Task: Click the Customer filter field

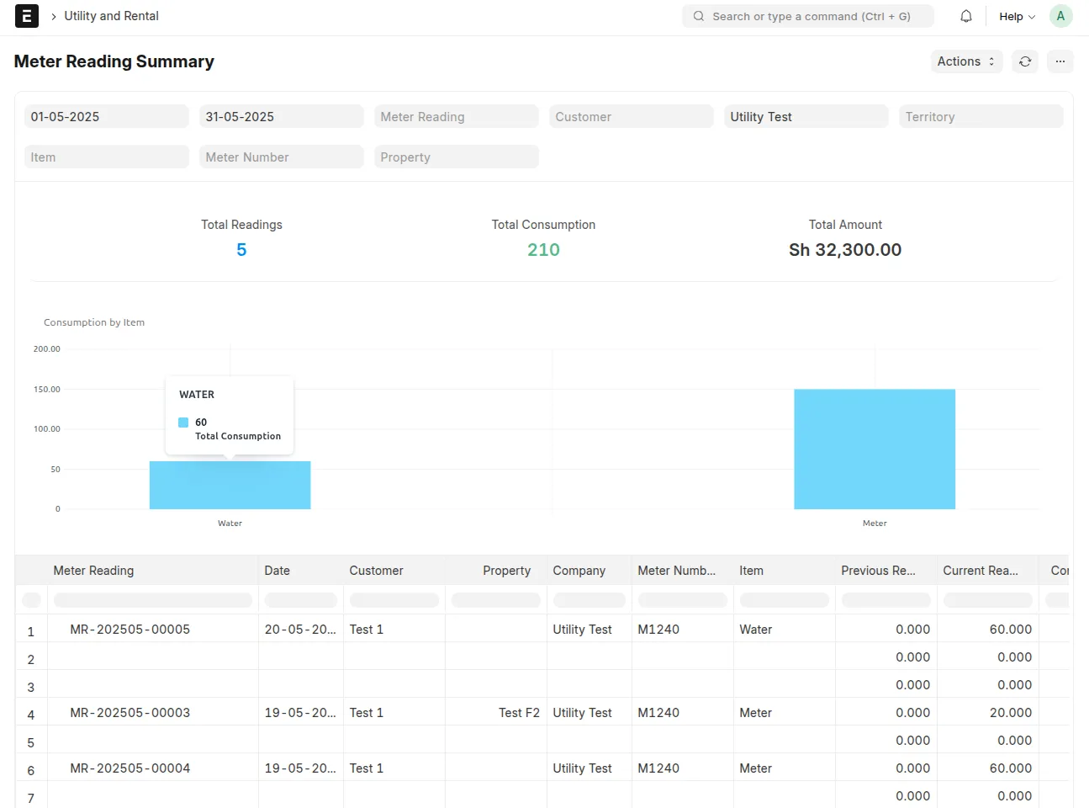Action: (632, 116)
